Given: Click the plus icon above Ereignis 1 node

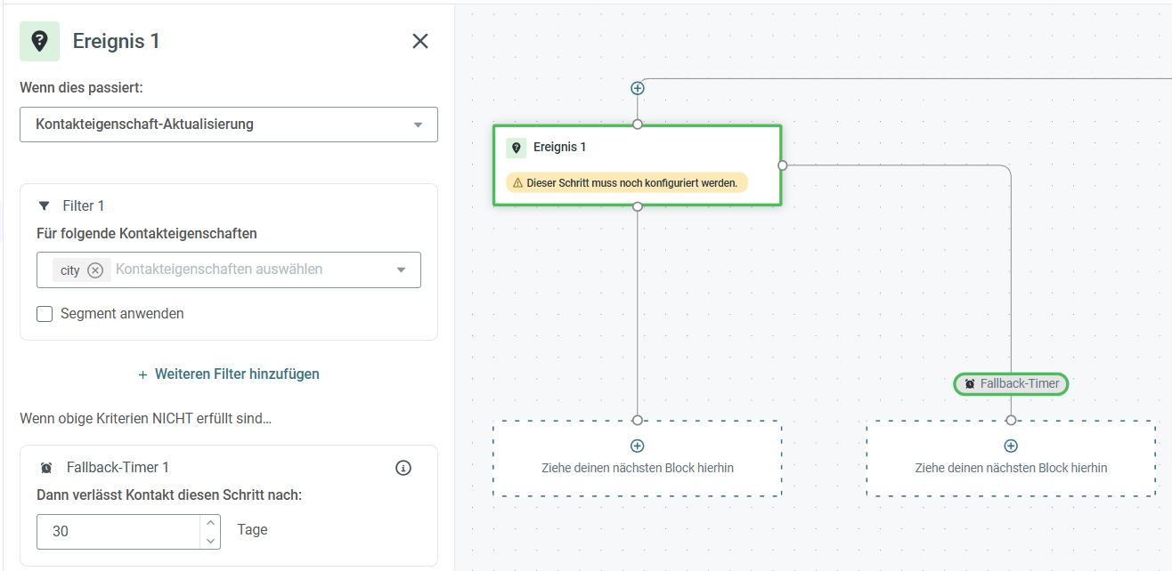Looking at the screenshot, I should pos(638,88).
